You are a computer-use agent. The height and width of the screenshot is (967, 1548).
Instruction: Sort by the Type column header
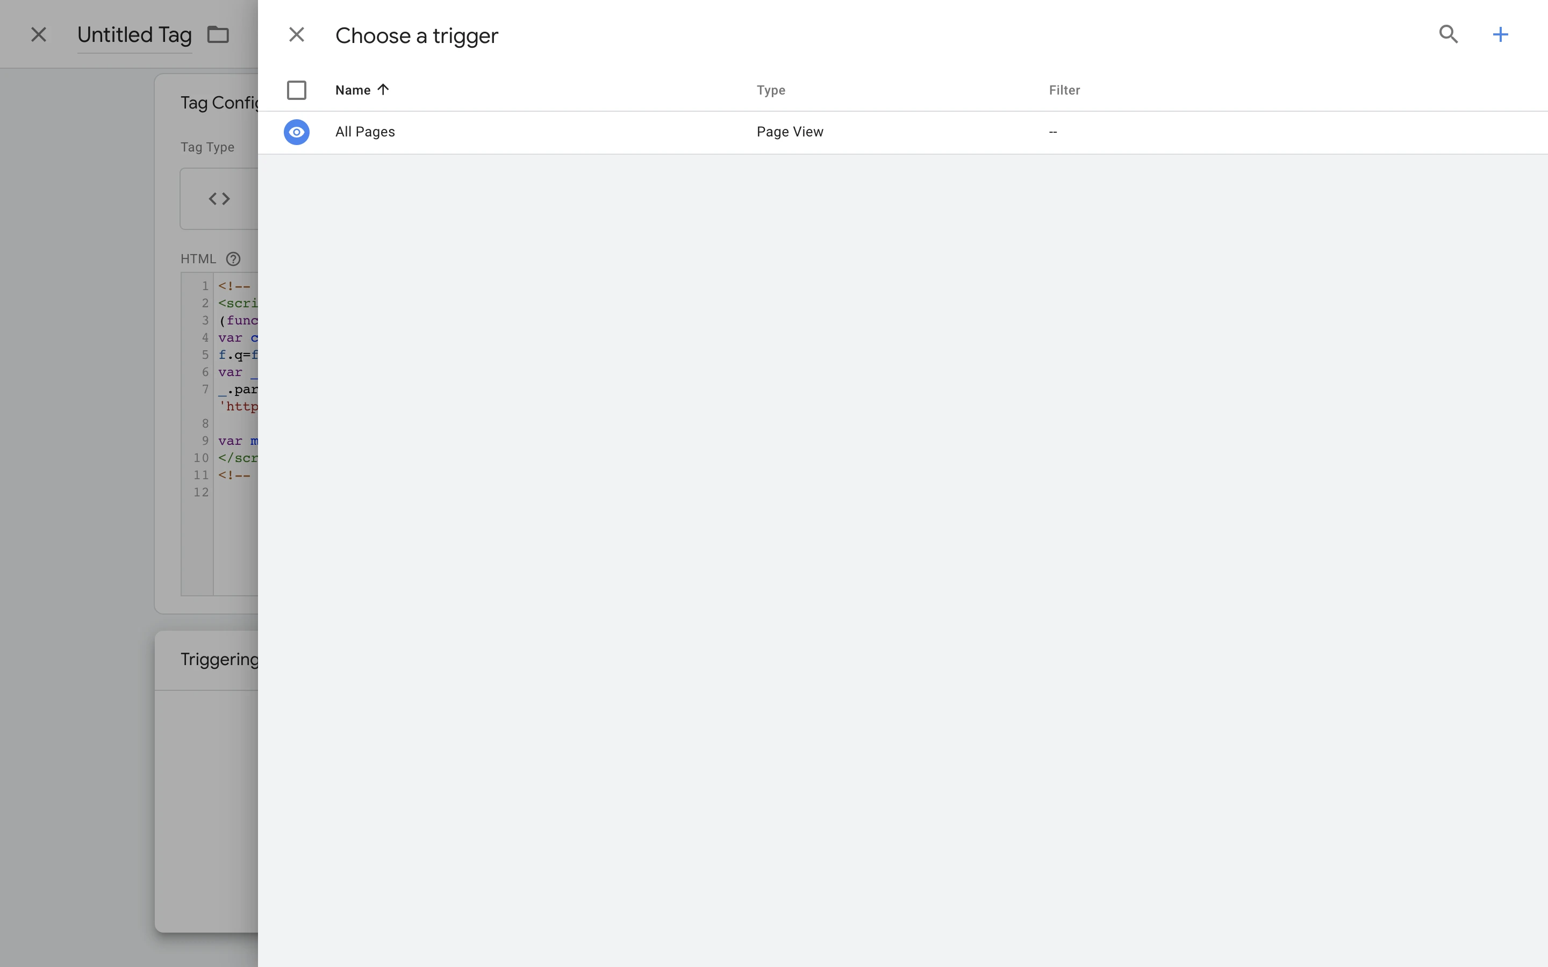(771, 90)
